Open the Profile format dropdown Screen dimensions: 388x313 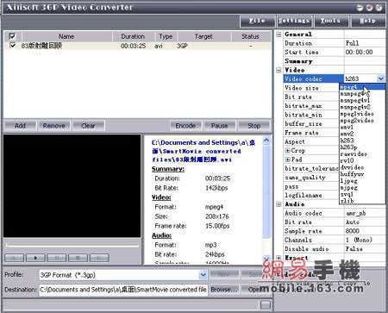click(x=203, y=275)
